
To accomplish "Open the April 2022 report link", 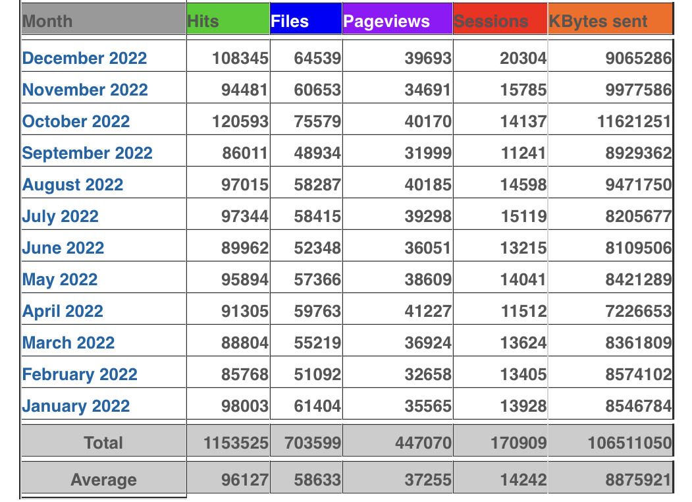I will click(x=63, y=311).
